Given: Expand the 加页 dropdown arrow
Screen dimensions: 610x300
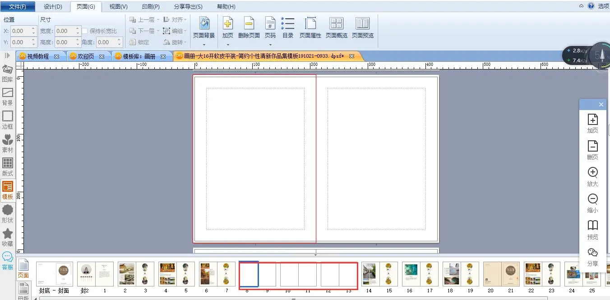Looking at the screenshot, I should coord(227,44).
